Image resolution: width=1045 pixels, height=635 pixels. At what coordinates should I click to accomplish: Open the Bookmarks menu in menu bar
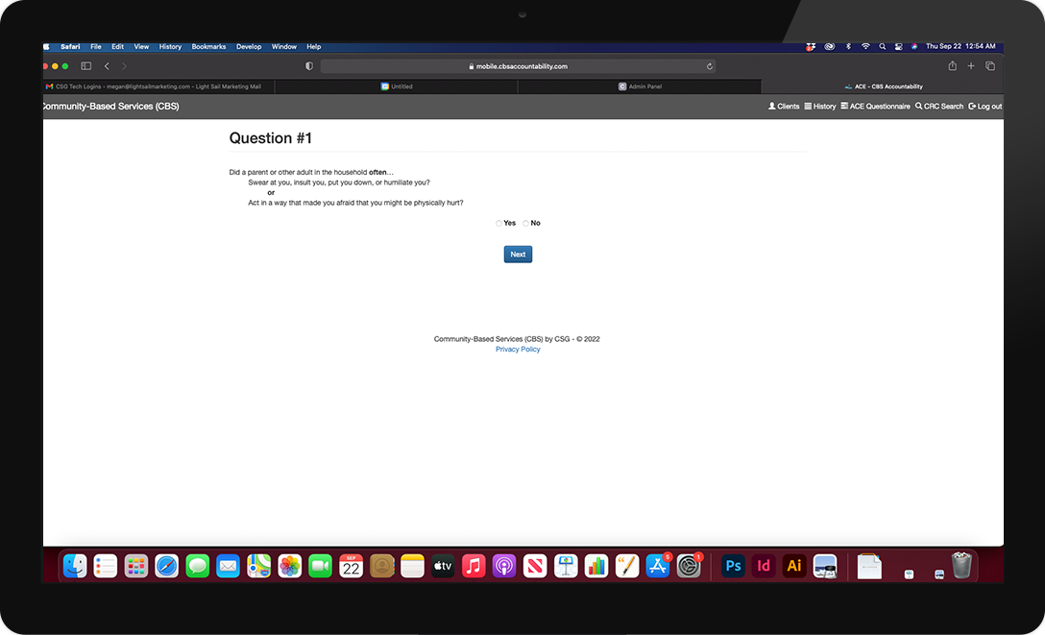[x=208, y=46]
